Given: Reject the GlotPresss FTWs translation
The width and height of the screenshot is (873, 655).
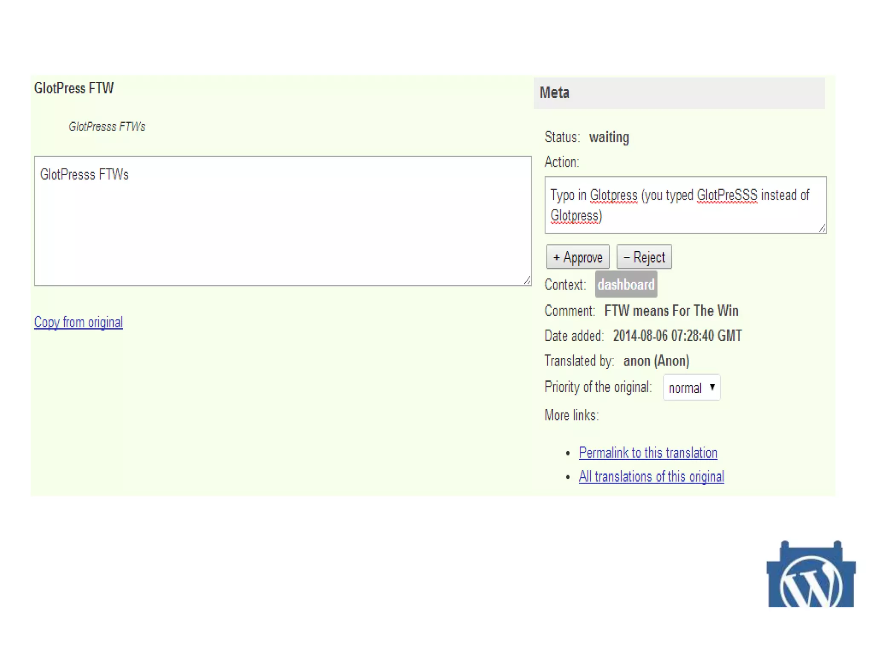Looking at the screenshot, I should pyautogui.click(x=644, y=257).
